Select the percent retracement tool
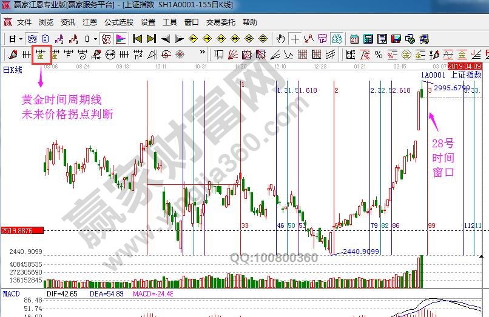The image size is (489, 317). 379,55
